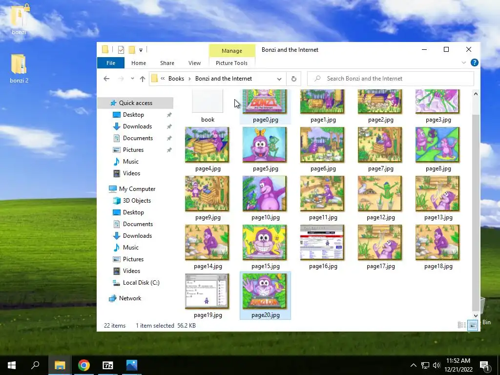Image resolution: width=500 pixels, height=375 pixels.
Task: Click the page13.jpg file name
Action: coord(438,217)
